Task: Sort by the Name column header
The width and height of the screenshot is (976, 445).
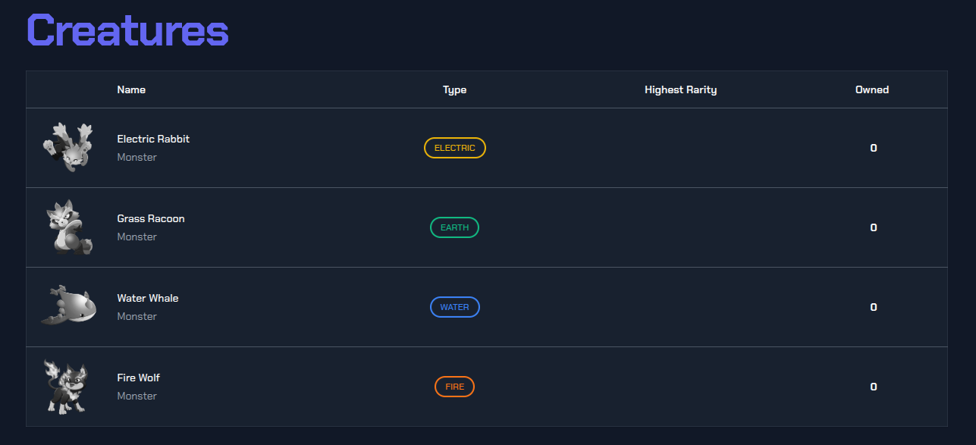Action: pyautogui.click(x=131, y=89)
